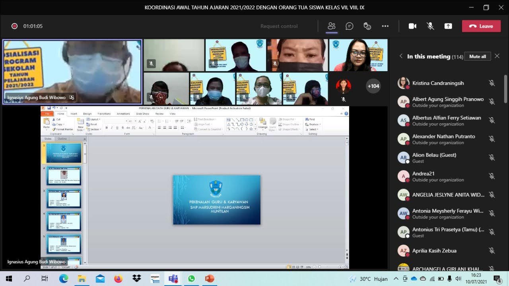Click mic icon next to Kristina Candraningsih
The image size is (509, 286).
492,83
